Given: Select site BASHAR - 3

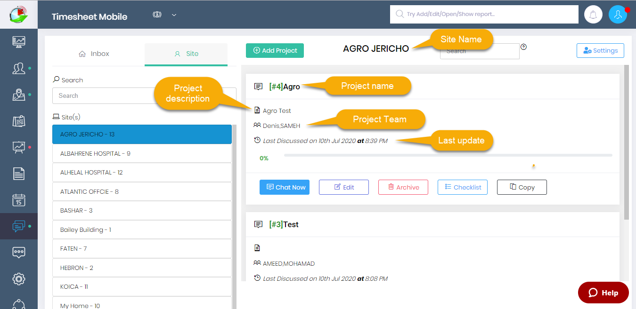Looking at the screenshot, I should click(x=142, y=211).
